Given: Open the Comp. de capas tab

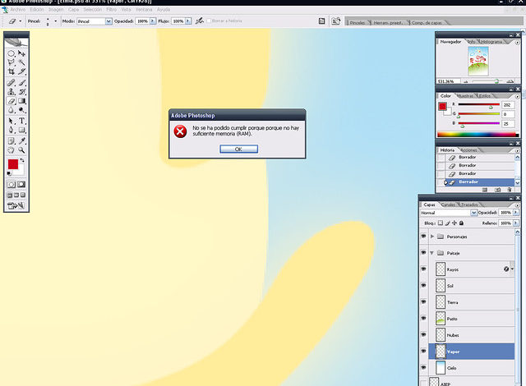Looking at the screenshot, I should [x=427, y=23].
